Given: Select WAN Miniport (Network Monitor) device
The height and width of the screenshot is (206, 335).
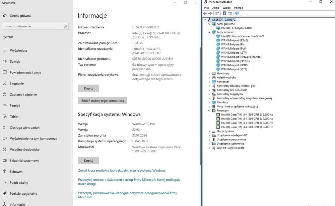Looking at the screenshot, I should [242, 57].
